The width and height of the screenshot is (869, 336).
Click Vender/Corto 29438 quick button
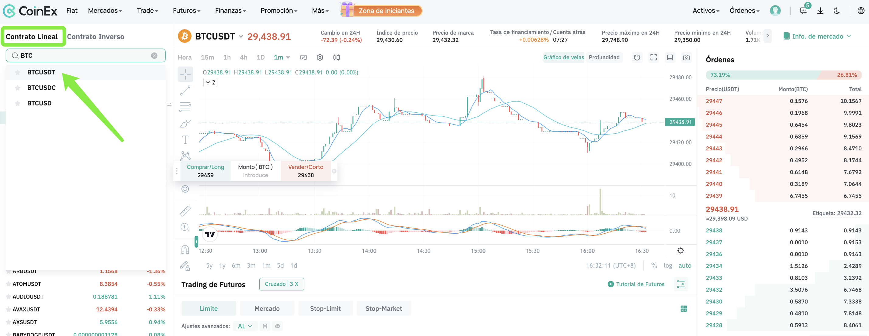tap(305, 171)
